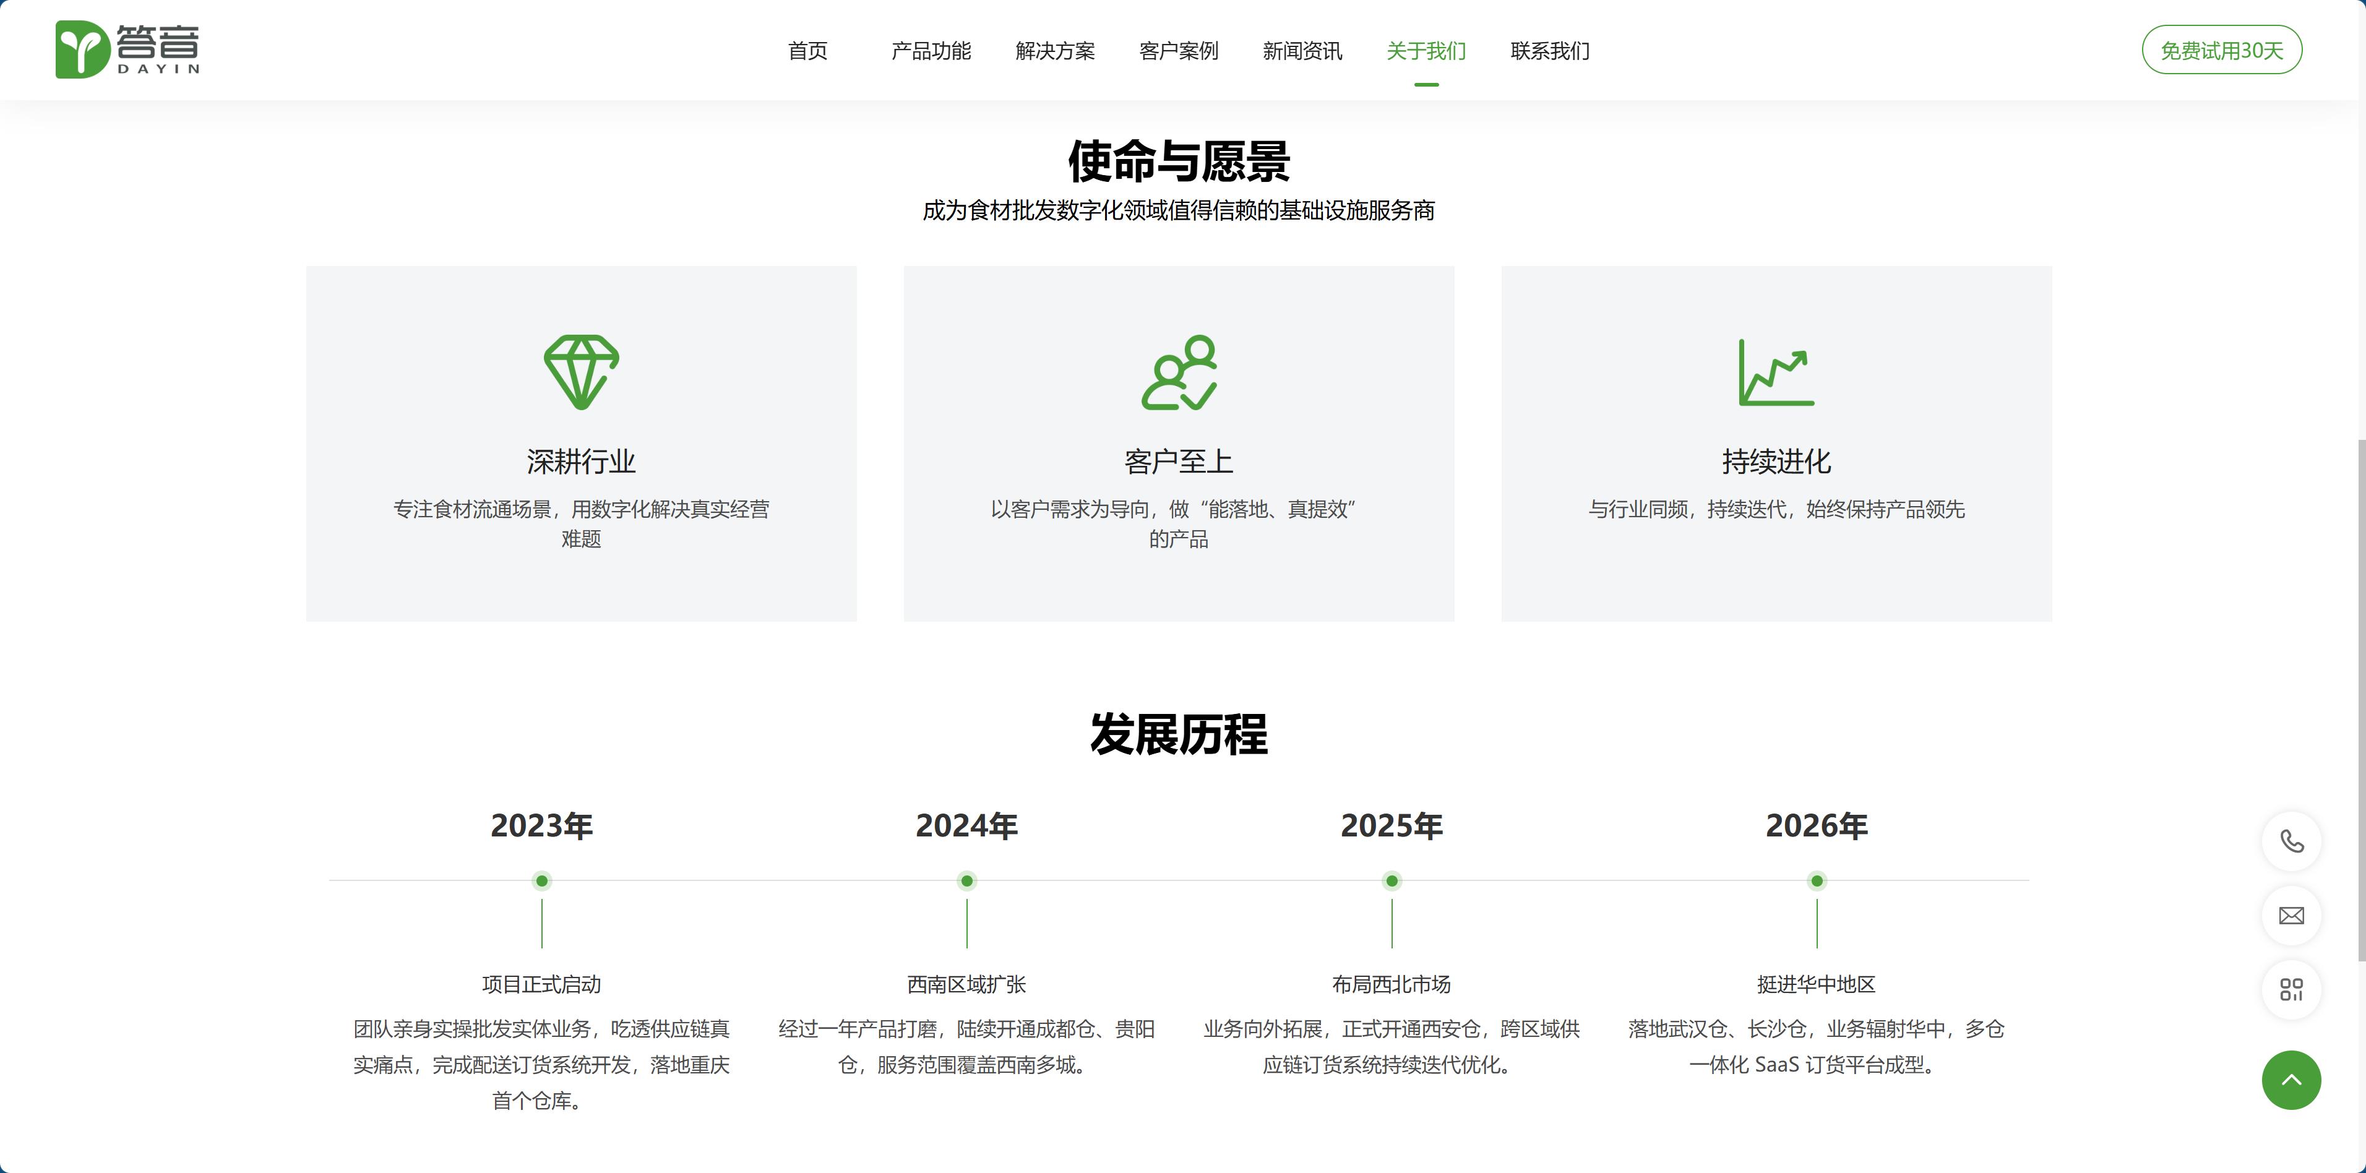Screen dimensions: 2366x1173
Task: Select the 2024年 timeline dot
Action: (967, 881)
